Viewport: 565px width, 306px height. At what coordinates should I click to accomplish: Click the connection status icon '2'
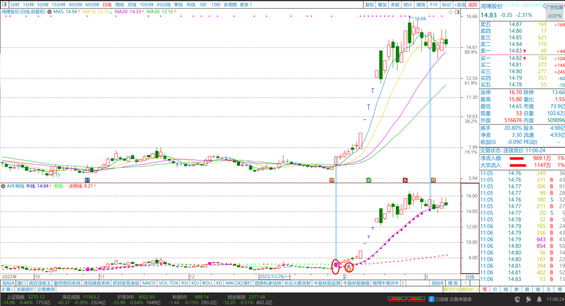431,299
